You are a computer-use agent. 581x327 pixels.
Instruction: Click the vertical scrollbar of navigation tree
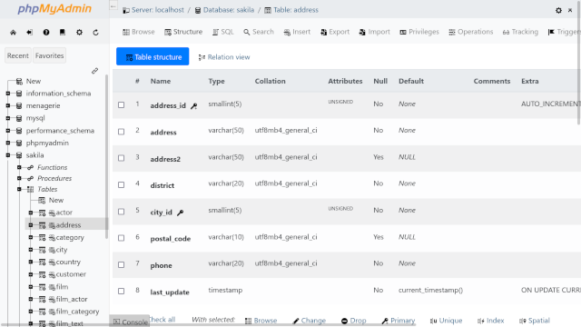pos(107,155)
